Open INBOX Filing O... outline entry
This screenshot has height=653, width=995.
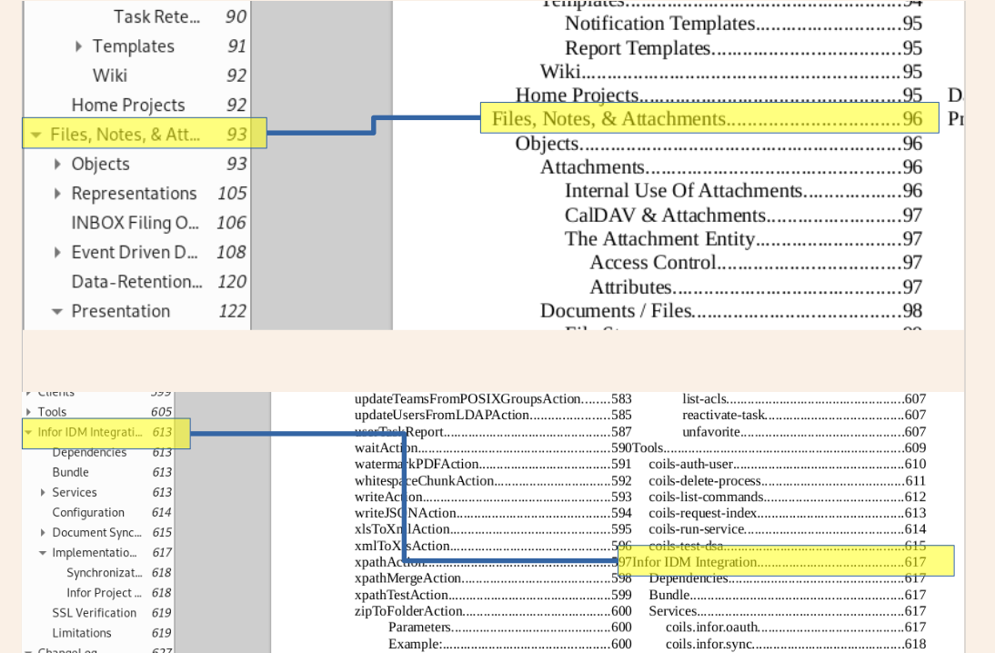[158, 223]
